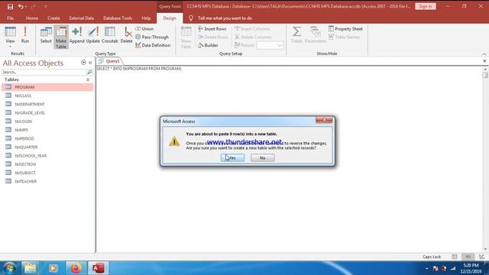The width and height of the screenshot is (489, 275).
Task: Select Union query option
Action: [144, 29]
